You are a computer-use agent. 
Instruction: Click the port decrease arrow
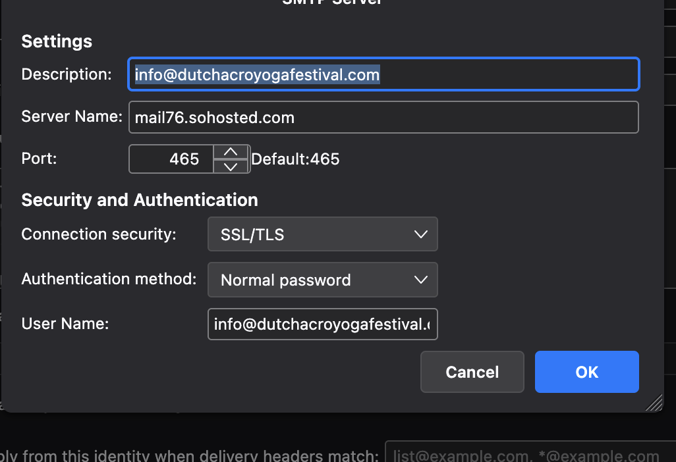231,166
